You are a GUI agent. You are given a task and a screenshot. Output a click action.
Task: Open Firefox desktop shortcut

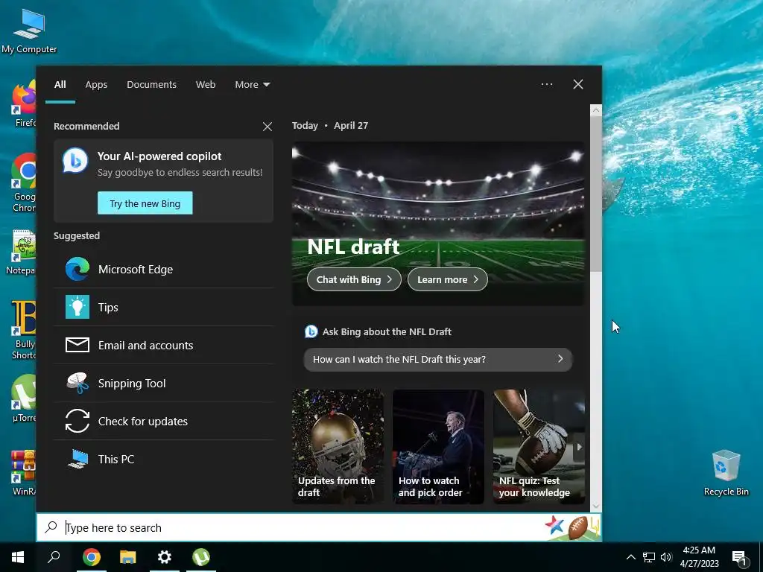point(23,104)
